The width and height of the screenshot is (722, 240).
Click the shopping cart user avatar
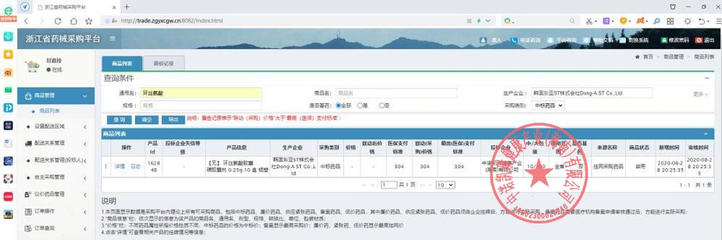pyautogui.click(x=32, y=66)
